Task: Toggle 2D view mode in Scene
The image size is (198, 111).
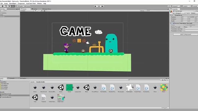Action: point(36,11)
